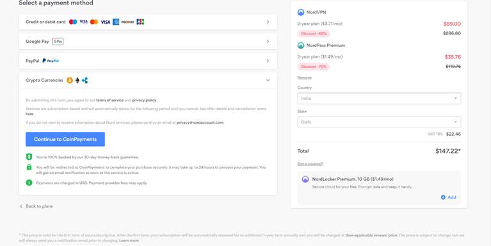Screen dimensions: 491x246
Task: Click the Ripple crypto icon
Action: point(85,81)
